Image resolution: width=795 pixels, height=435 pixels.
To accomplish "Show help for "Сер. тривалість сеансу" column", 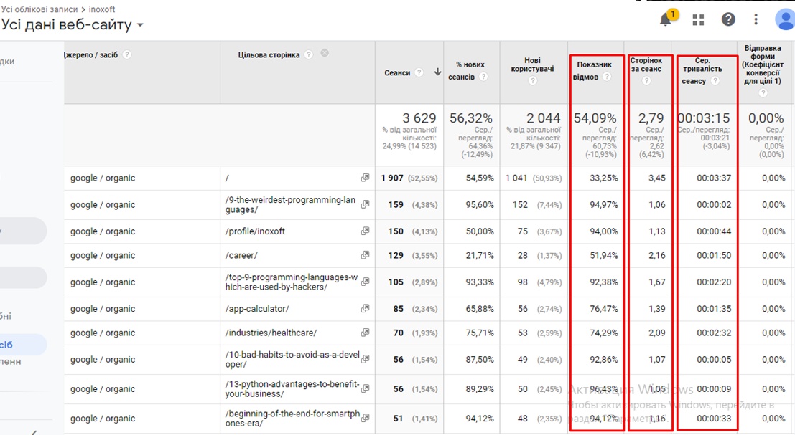I will pyautogui.click(x=715, y=80).
